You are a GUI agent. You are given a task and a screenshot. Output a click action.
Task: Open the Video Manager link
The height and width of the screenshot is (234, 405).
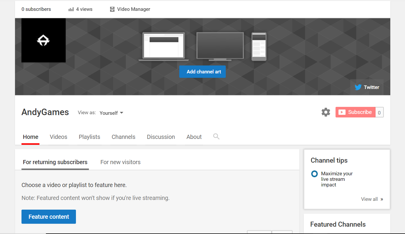click(x=134, y=9)
